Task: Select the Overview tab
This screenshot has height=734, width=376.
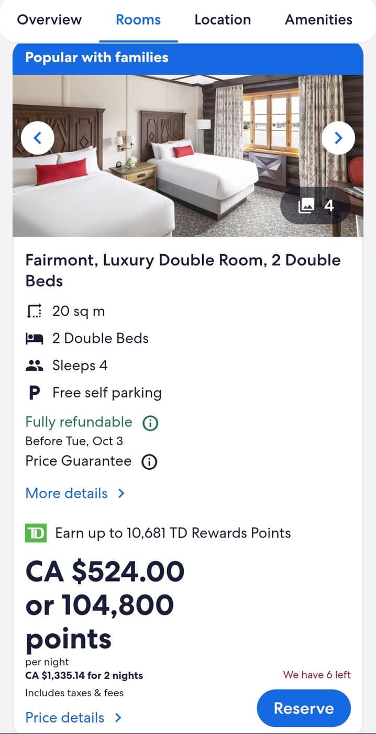Action: tap(50, 19)
